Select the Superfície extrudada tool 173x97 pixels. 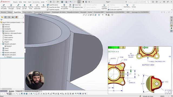4,7
